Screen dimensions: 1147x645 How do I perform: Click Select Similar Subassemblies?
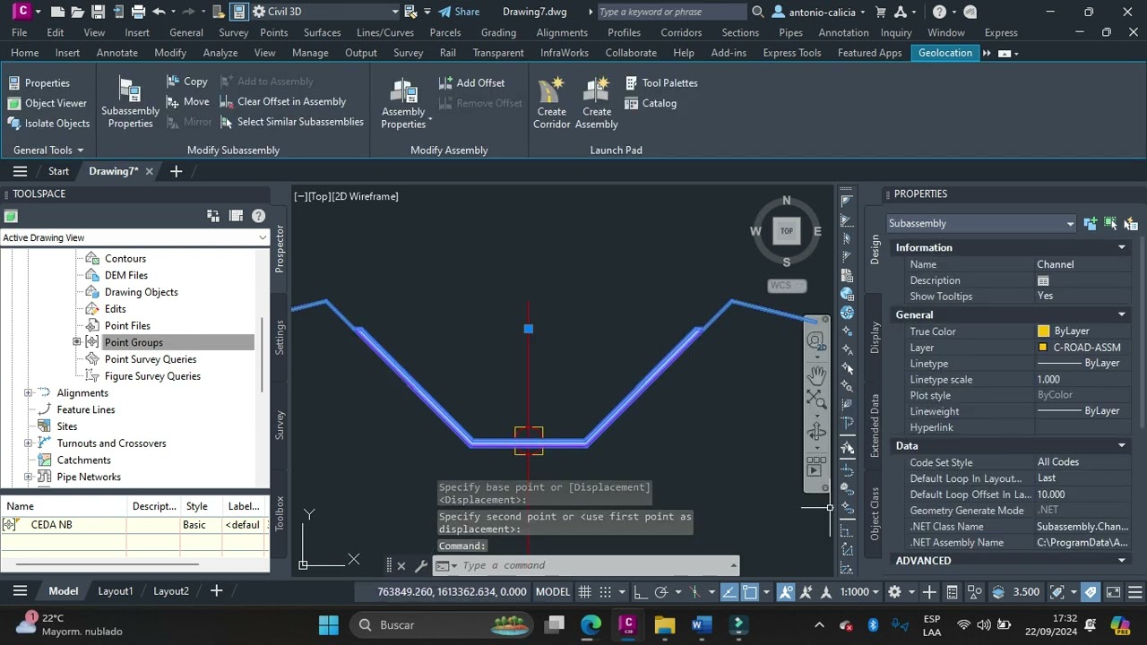(x=291, y=122)
